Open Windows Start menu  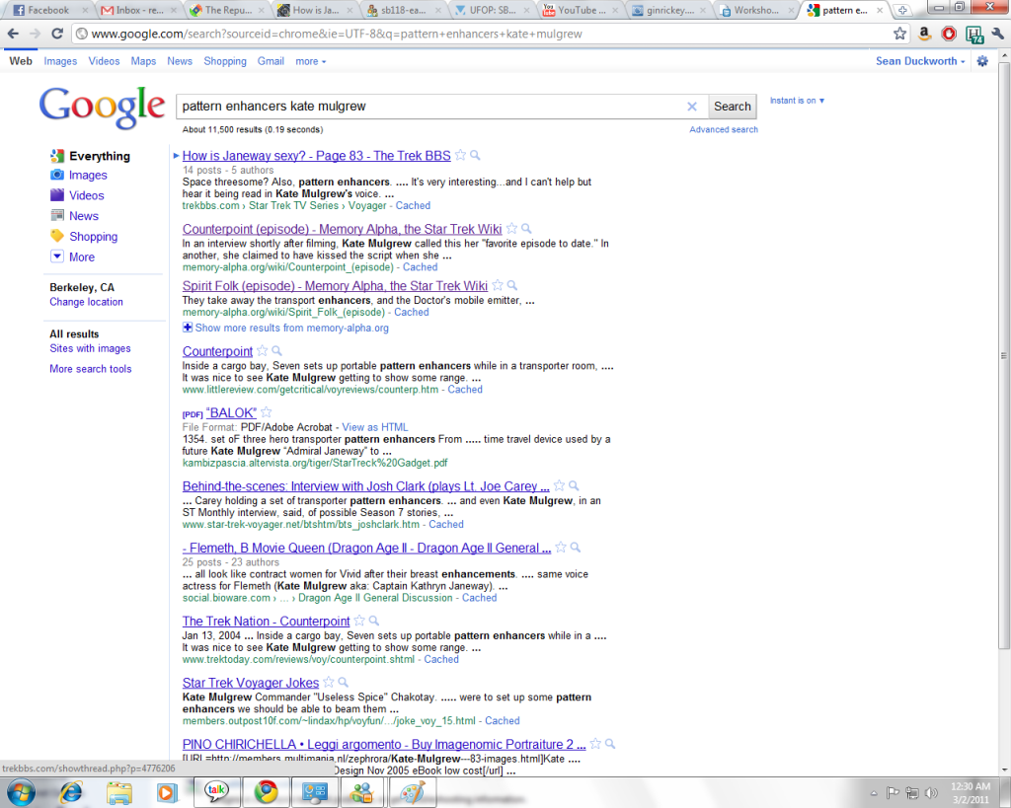[20, 792]
